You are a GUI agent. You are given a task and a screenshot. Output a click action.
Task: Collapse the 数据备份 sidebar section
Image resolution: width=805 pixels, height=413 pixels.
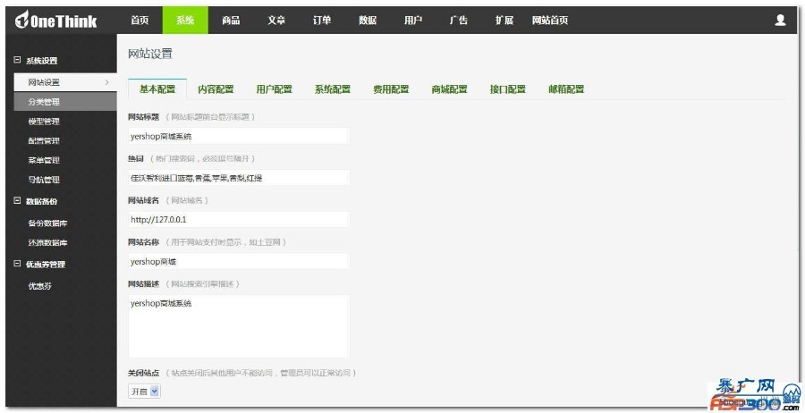pos(17,201)
